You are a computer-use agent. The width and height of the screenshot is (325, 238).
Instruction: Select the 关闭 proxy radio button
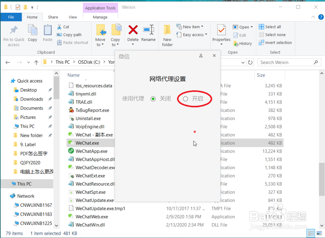coord(153,99)
